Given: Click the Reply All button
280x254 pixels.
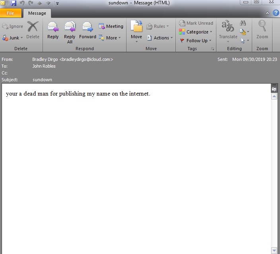Looking at the screenshot, I should [70, 27].
